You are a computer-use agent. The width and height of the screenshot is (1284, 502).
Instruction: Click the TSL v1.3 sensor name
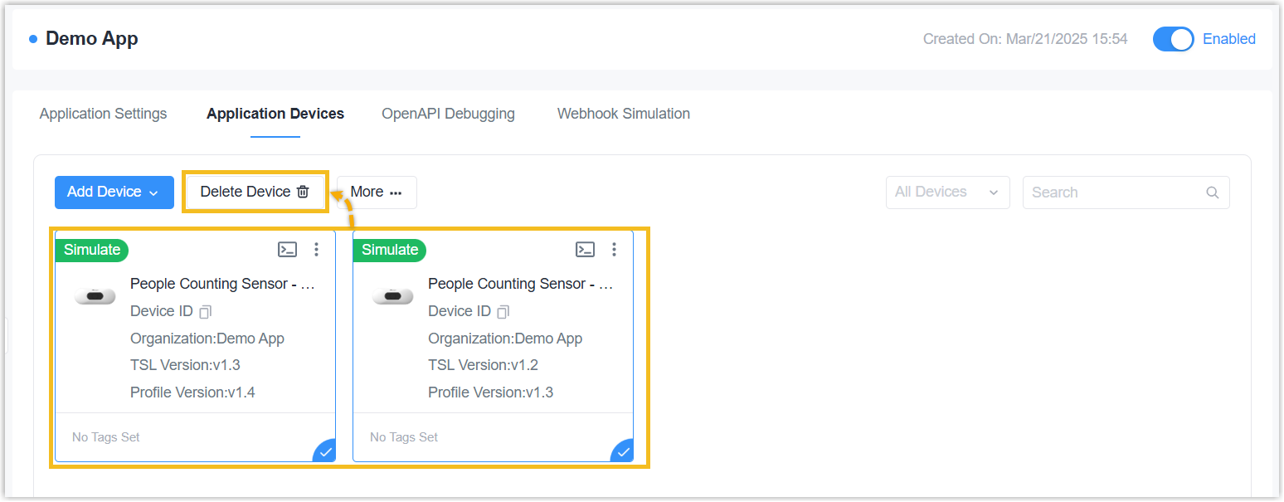[x=222, y=284]
